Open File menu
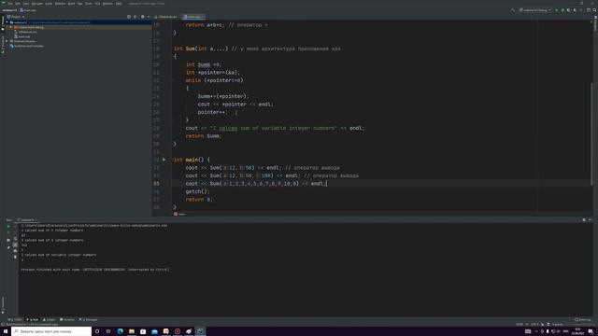This screenshot has width=598, height=336. tap(10, 4)
